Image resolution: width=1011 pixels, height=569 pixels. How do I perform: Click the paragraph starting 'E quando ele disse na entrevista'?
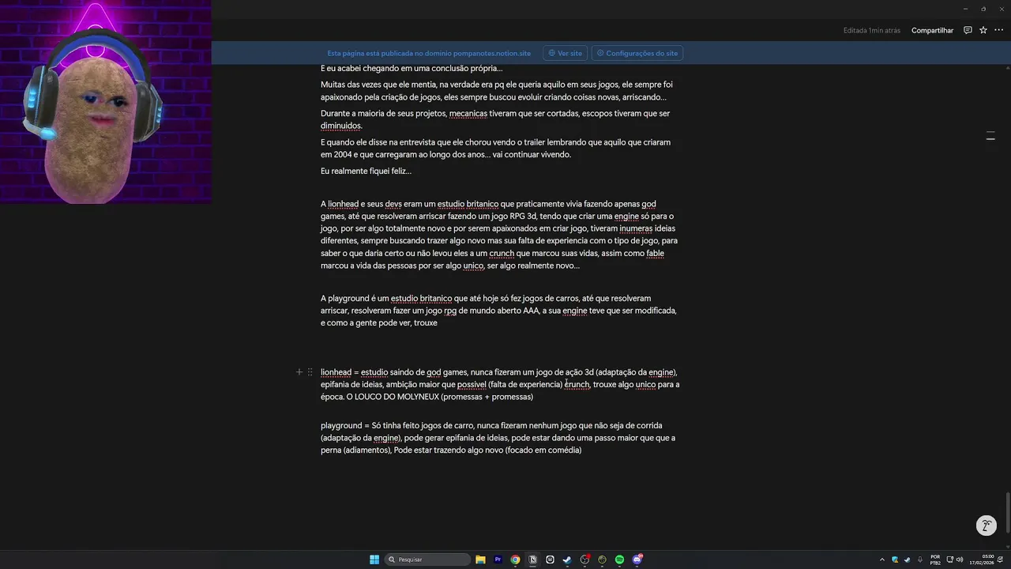pos(495,149)
